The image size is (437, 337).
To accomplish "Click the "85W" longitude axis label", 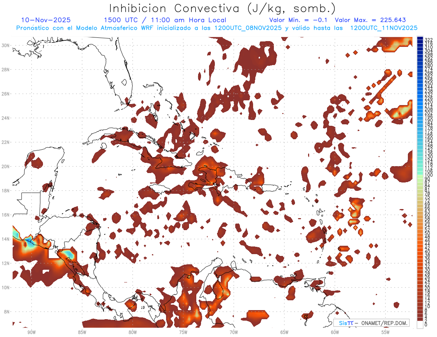I will click(82, 332).
